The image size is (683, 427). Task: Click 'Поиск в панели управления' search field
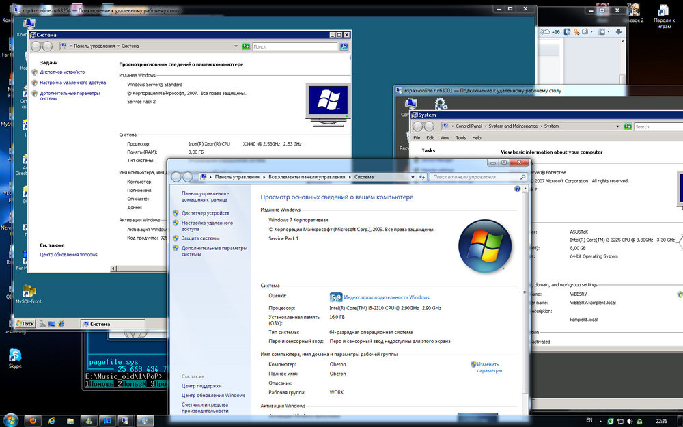[471, 177]
